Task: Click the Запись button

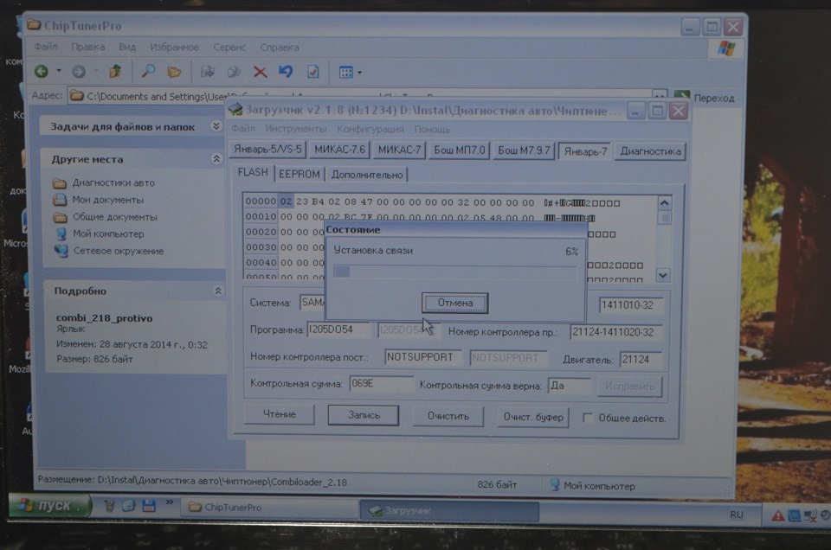Action: click(x=364, y=416)
